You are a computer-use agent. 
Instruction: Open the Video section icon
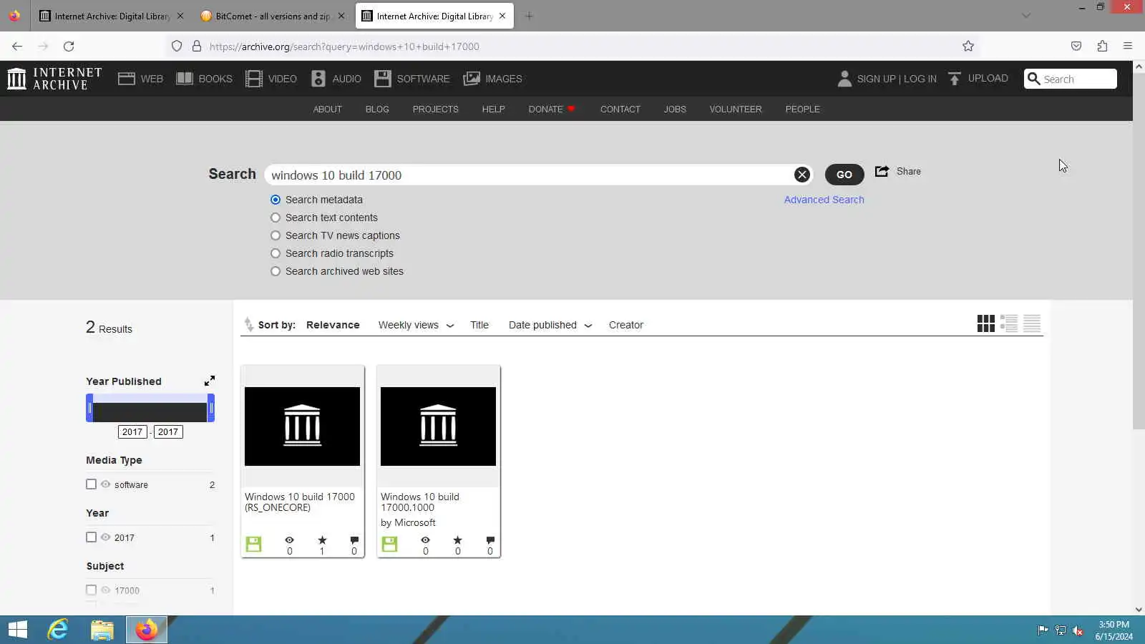pyautogui.click(x=254, y=79)
